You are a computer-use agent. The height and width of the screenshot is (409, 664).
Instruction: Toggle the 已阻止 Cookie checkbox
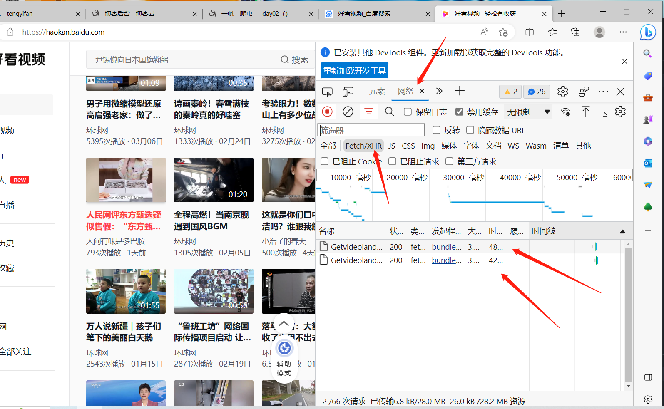pos(325,161)
